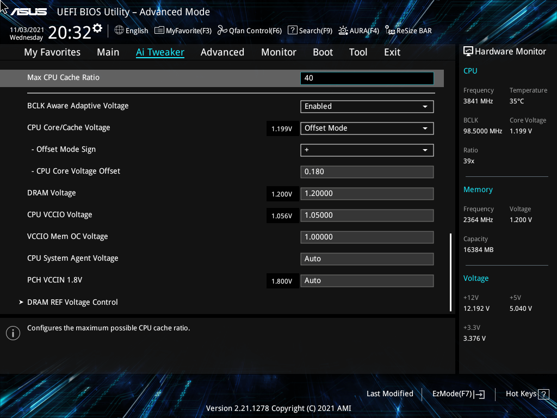The image size is (557, 418).
Task: Open Offset Mode Sign dropdown
Action: coord(367,150)
